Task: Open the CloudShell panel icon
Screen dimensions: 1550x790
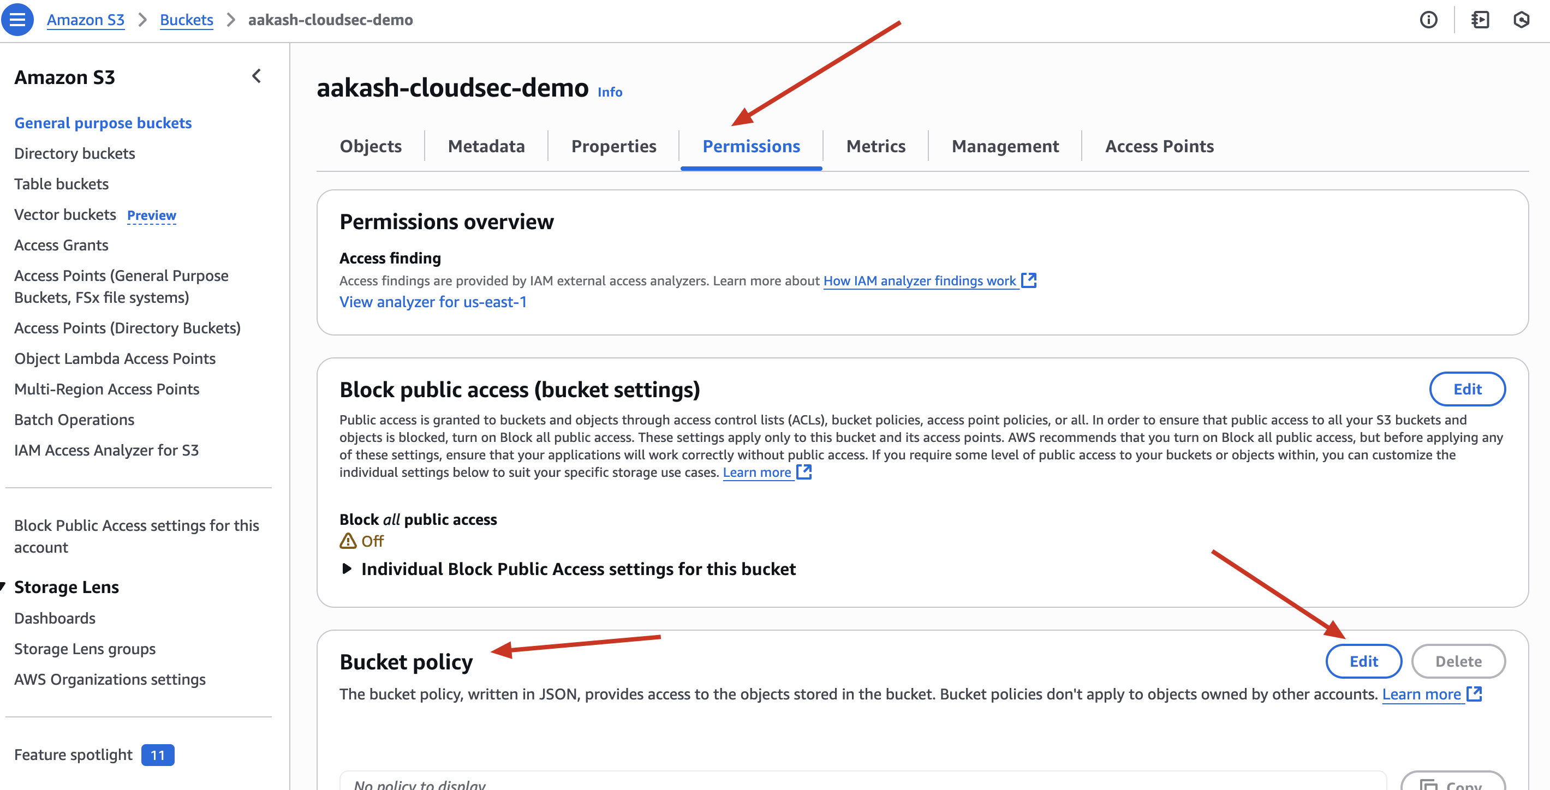Action: click(x=1480, y=20)
